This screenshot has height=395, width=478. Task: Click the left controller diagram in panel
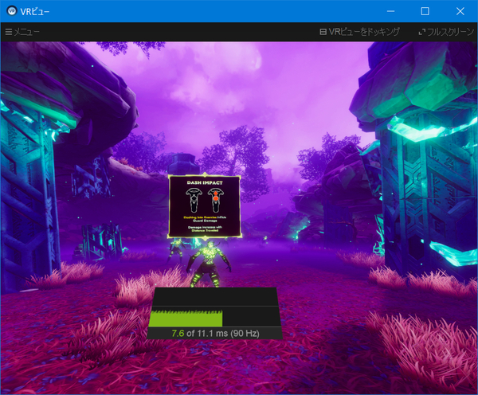coord(194,200)
